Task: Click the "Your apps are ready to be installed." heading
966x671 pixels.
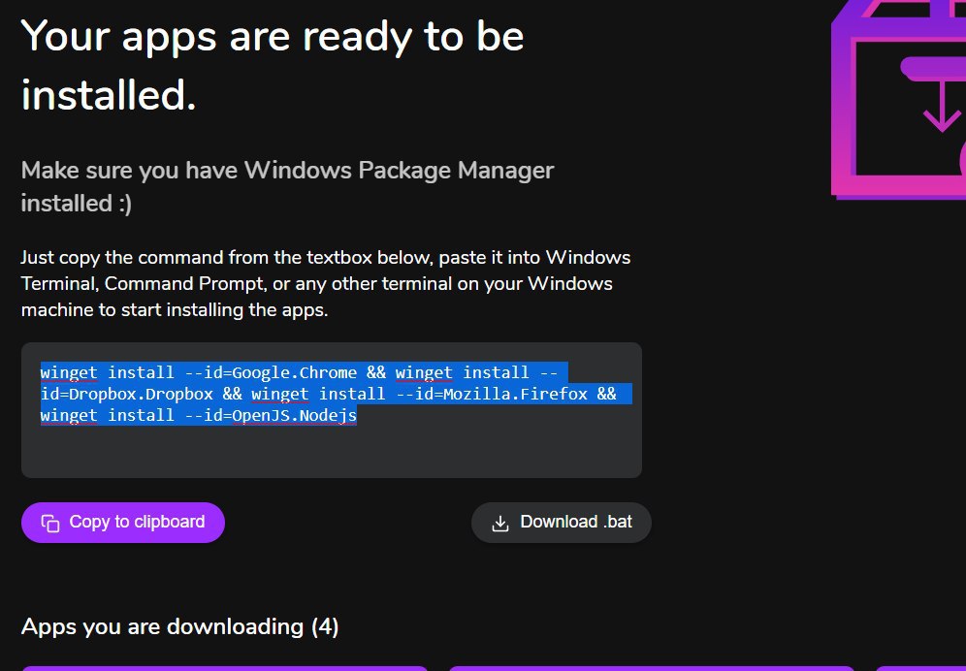Action: tap(273, 65)
